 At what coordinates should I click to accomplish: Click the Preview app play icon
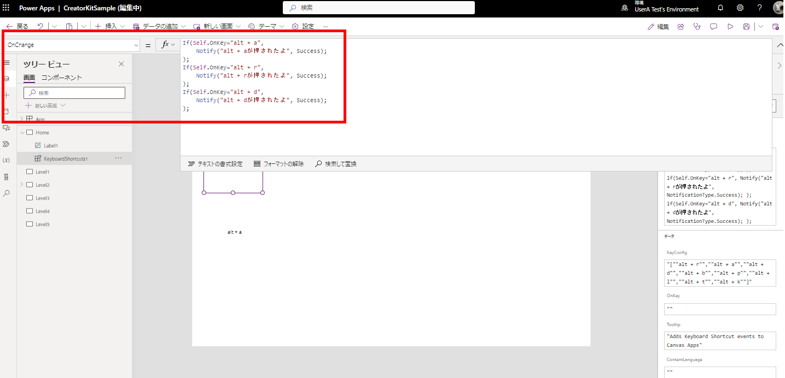click(730, 26)
